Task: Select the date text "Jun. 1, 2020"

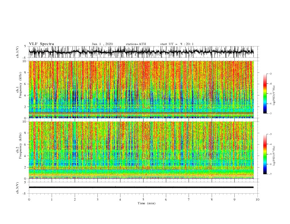Action: (x=102, y=44)
